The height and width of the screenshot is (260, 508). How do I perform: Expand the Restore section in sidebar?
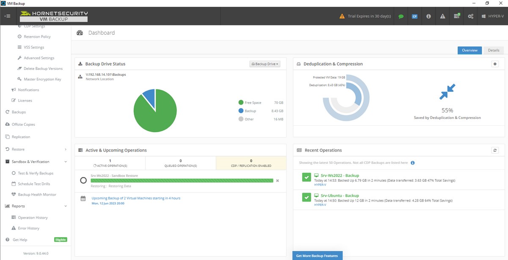(65, 149)
